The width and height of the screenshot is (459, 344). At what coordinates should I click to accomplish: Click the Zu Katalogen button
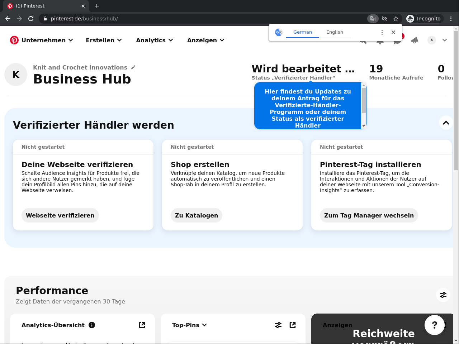[x=197, y=215]
